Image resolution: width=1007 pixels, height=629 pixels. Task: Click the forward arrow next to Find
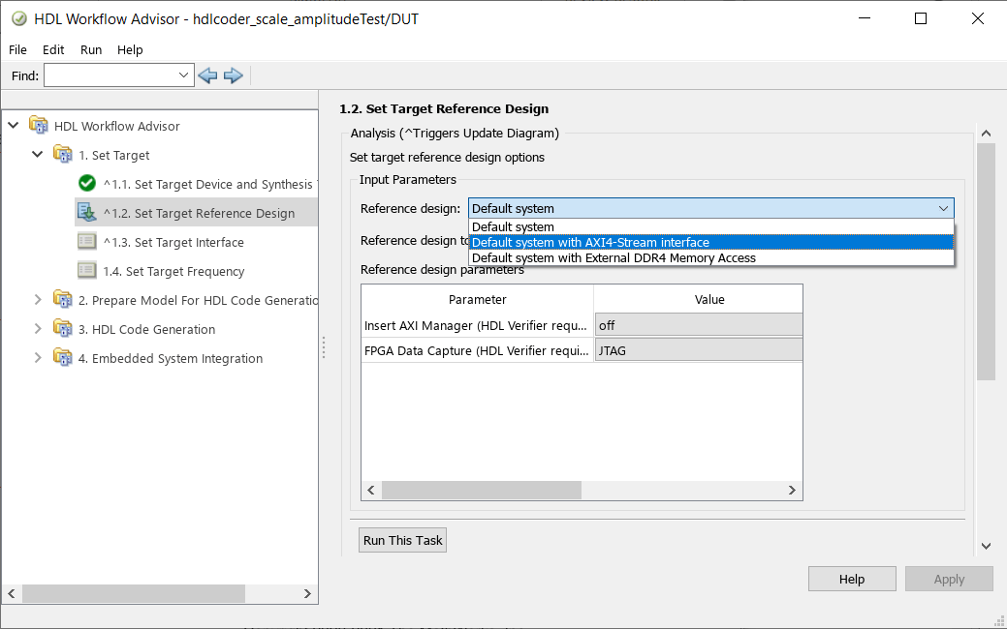pos(233,75)
